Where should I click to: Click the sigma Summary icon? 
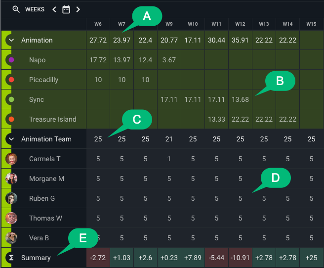[11, 258]
